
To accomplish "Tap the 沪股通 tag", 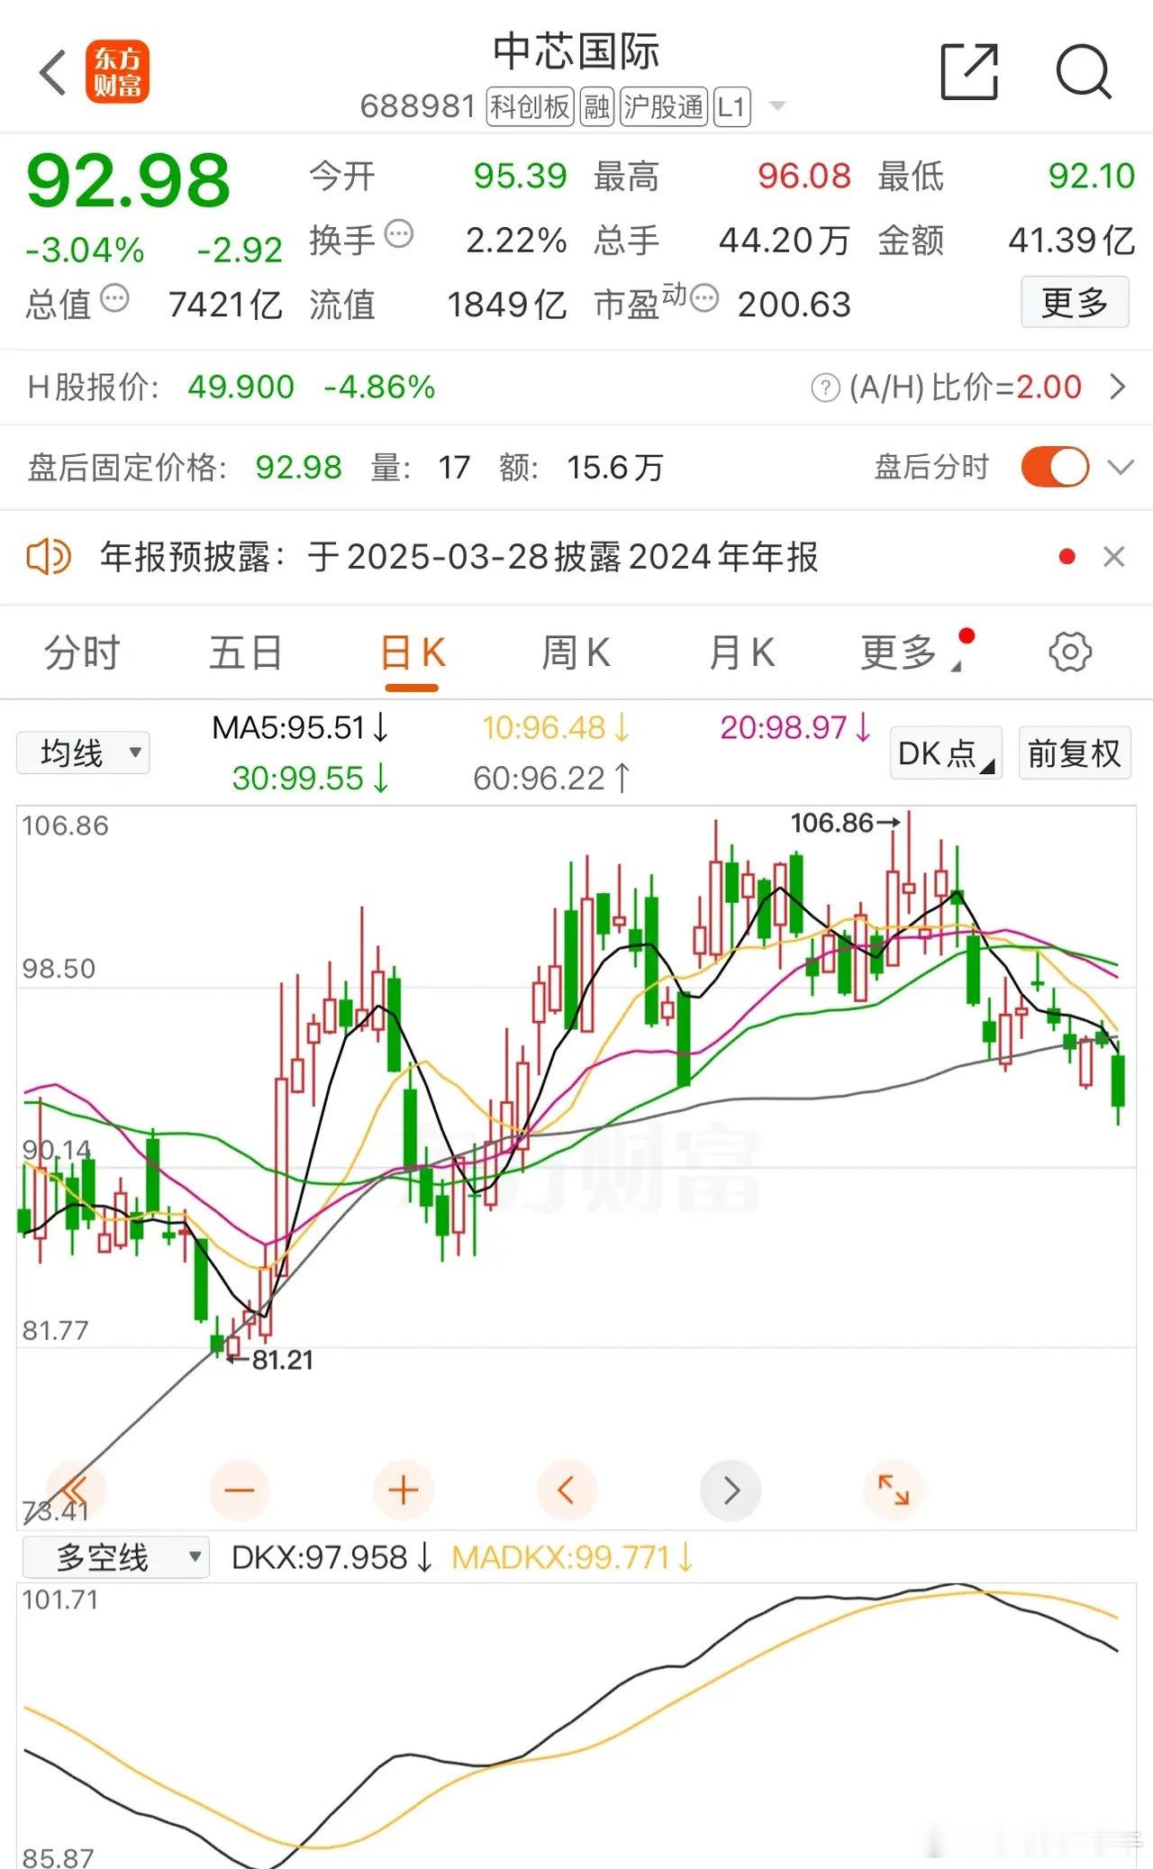I will click(x=664, y=106).
